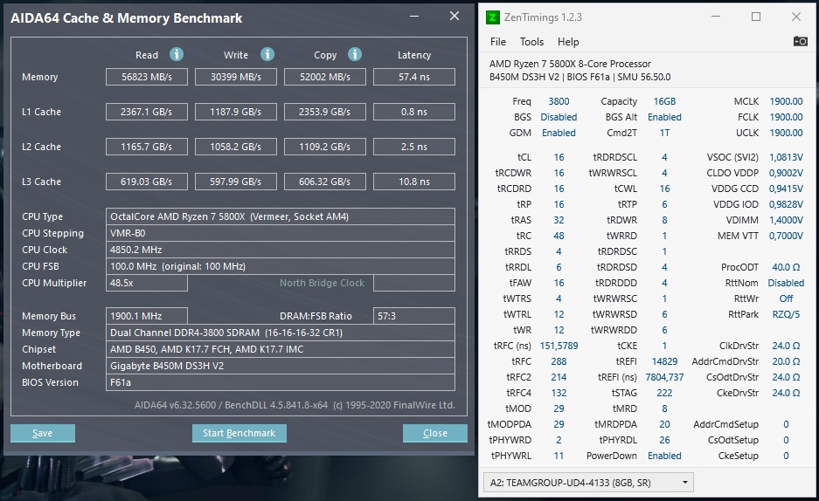819x501 pixels.
Task: Click the L1 Cache latency 0.8 ns
Action: [x=414, y=112]
